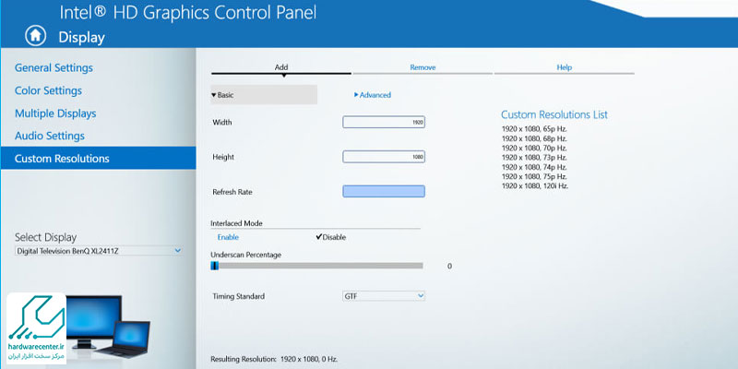Select 1920 x 1080, 73p Hz entry

[x=534, y=157]
